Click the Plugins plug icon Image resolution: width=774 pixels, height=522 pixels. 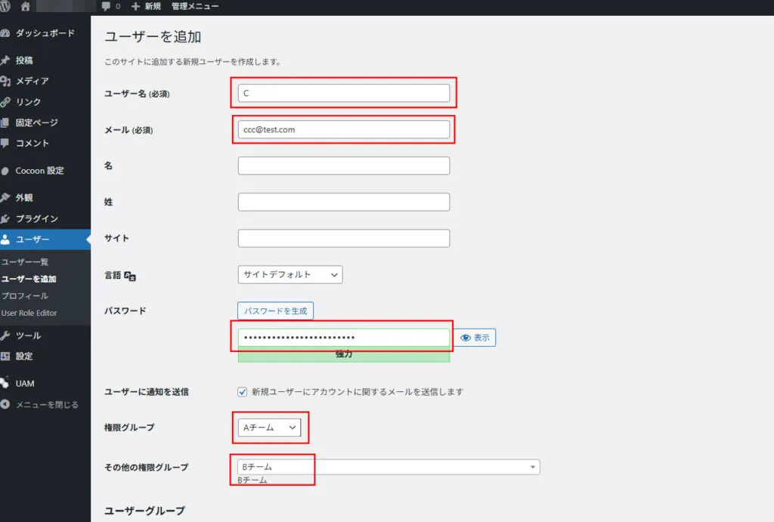pos(6,218)
